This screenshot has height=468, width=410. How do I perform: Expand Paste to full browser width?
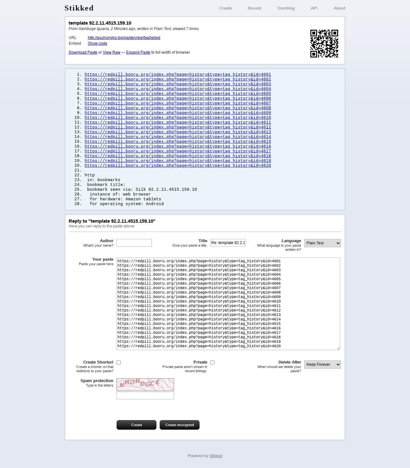138,52
